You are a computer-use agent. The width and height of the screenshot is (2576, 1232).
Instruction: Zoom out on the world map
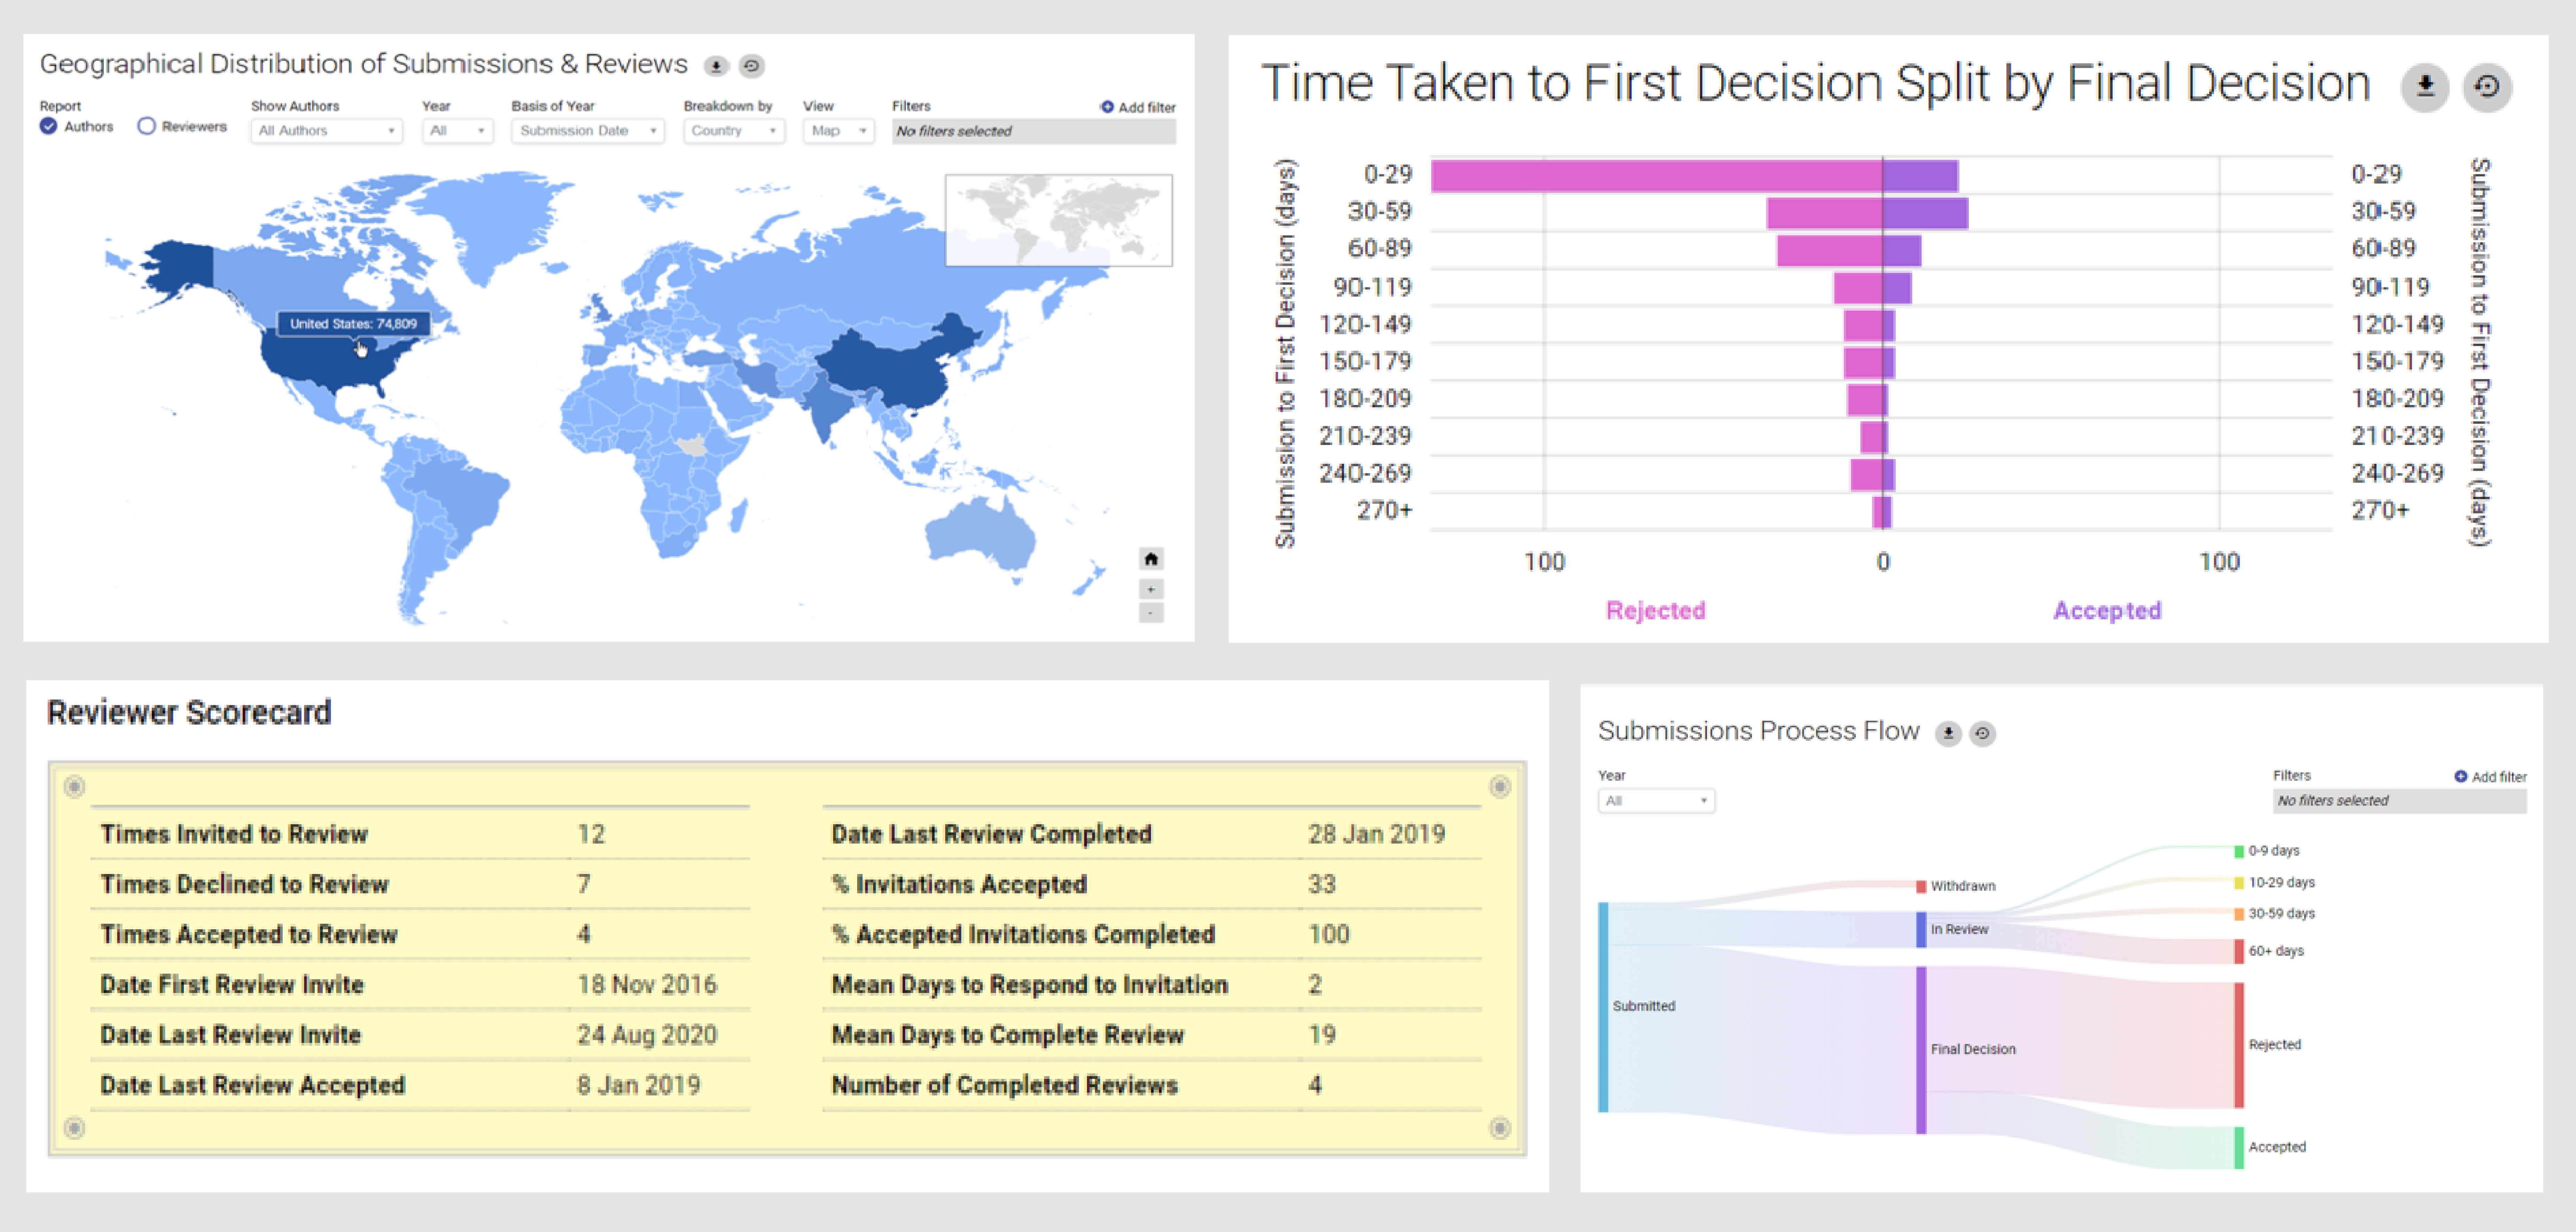(x=1151, y=612)
